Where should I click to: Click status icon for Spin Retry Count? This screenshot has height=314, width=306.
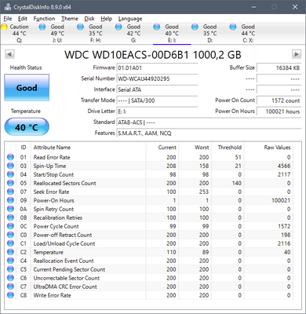[10, 209]
